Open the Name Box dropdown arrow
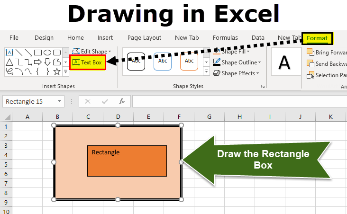 tap(59, 101)
